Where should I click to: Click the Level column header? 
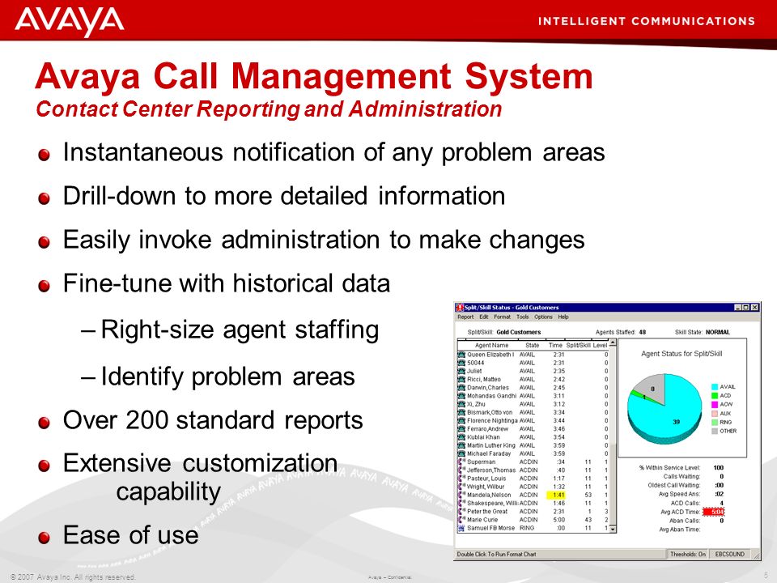(600, 345)
